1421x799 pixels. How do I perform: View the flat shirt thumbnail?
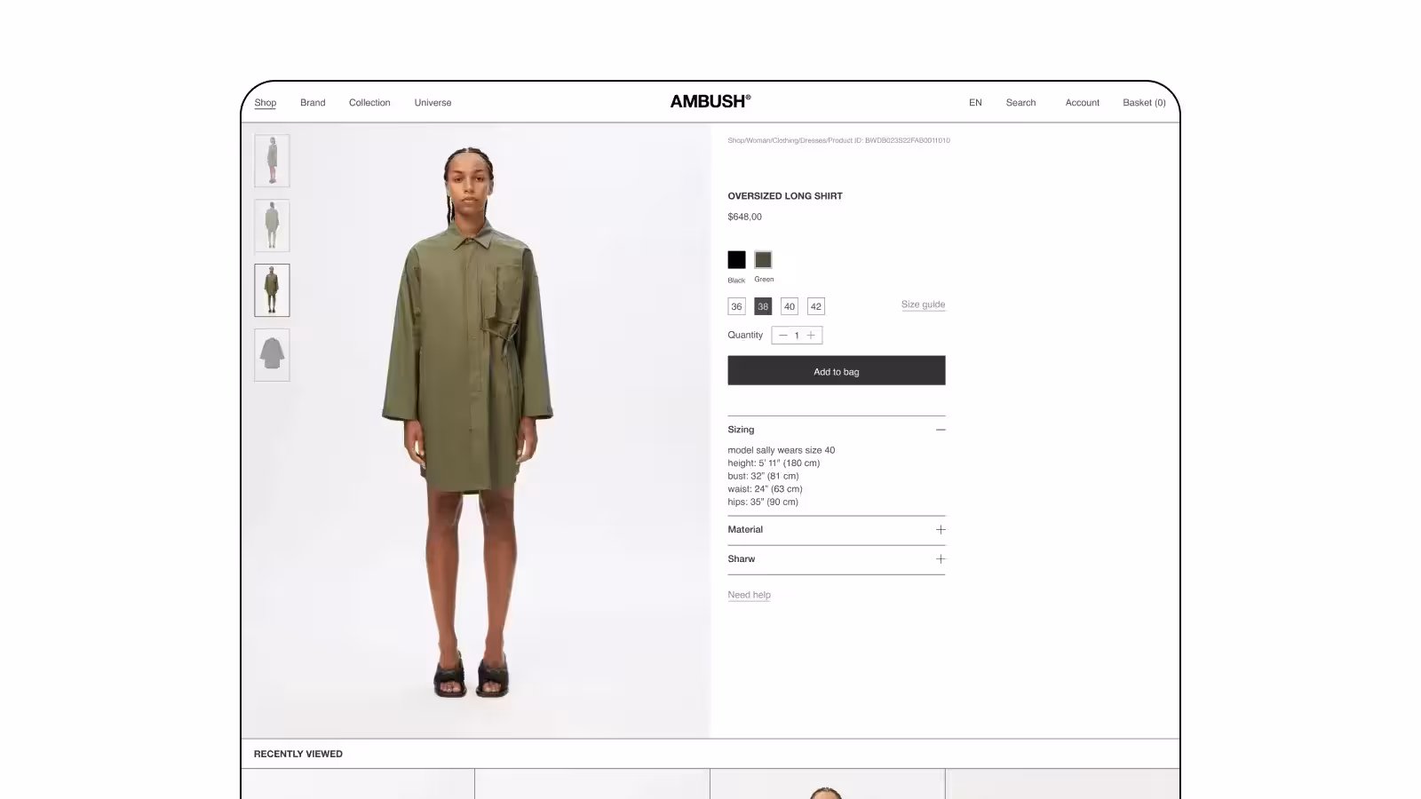click(x=272, y=355)
